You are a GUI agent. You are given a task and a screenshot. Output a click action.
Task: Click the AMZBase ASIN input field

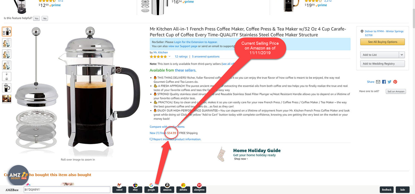(67, 190)
